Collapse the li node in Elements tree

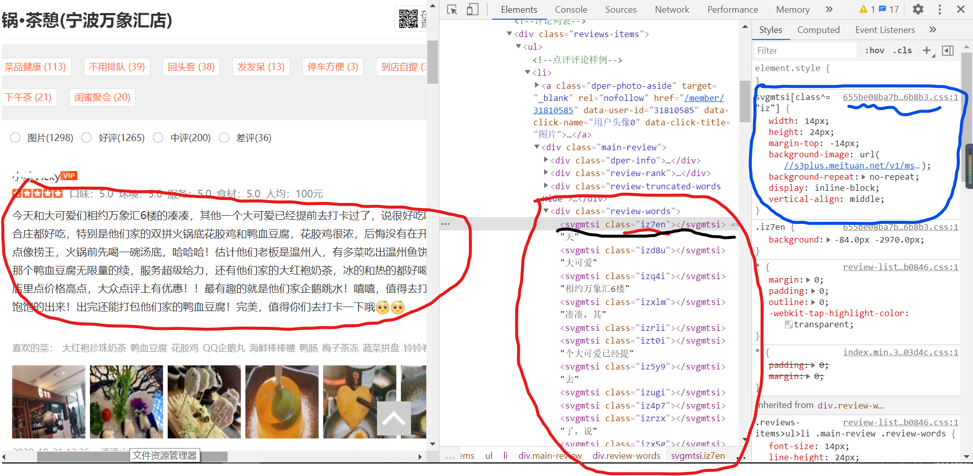tap(527, 72)
